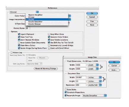This screenshot has height=107, width=129.
Task: Open pixel Height units dropdown
Action: coord(93,69)
